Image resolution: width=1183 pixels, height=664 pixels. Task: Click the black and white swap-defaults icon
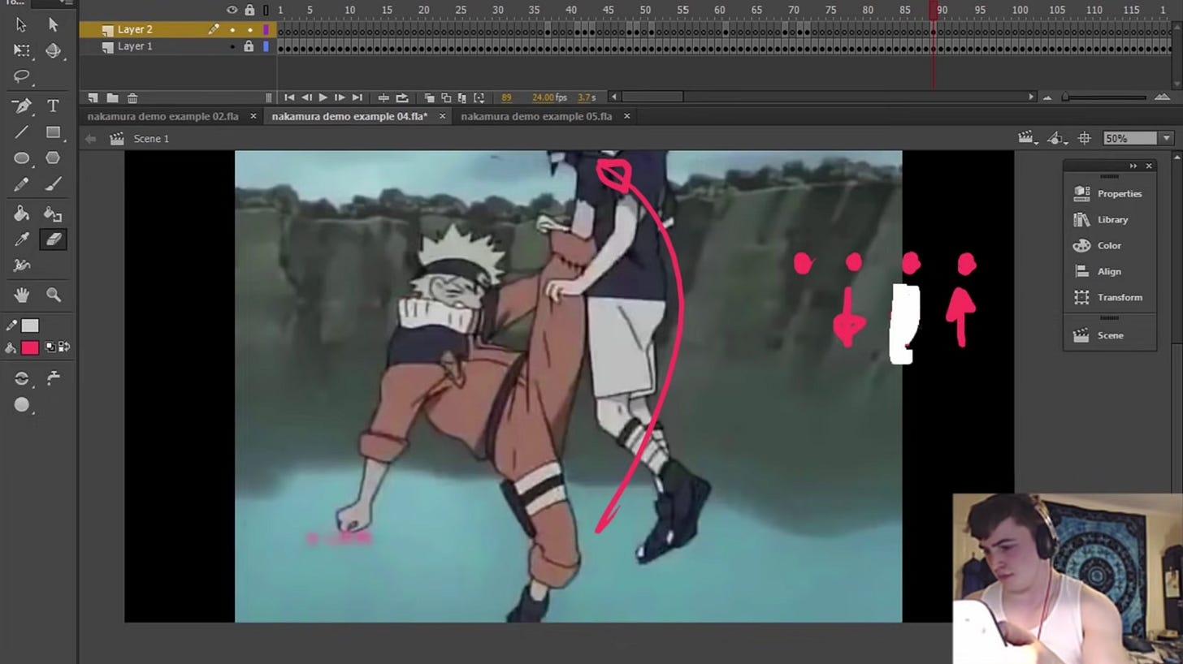tap(51, 347)
